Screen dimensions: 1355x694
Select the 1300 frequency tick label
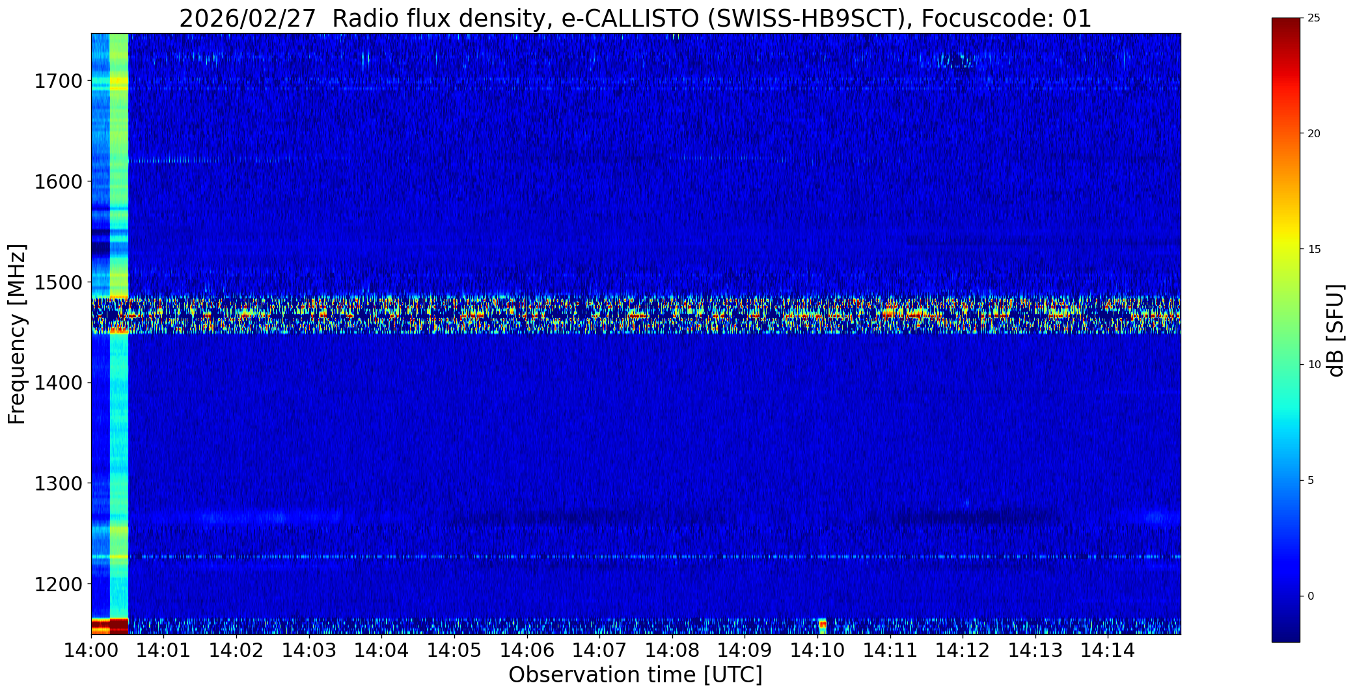coord(59,483)
